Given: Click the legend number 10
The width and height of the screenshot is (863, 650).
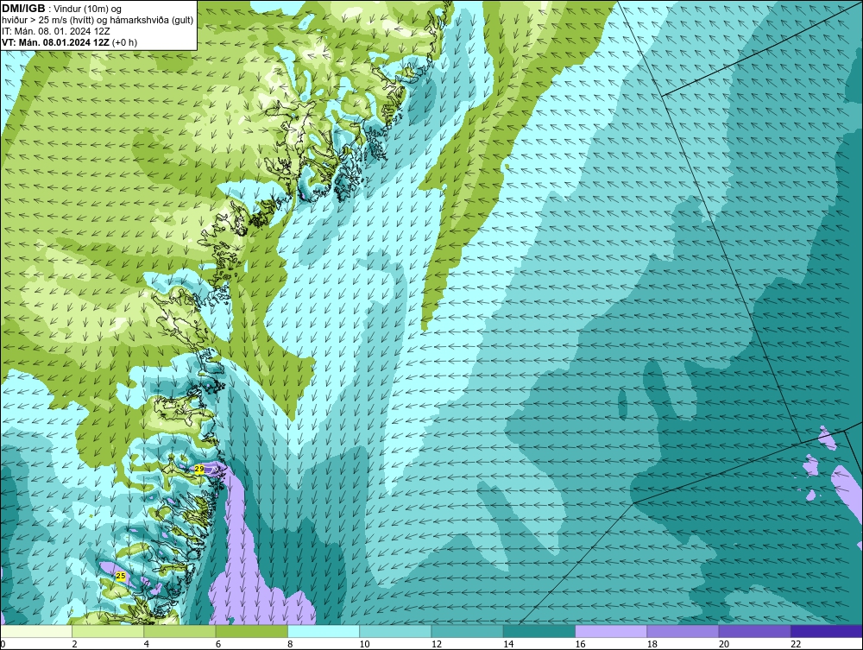Looking at the screenshot, I should [364, 644].
